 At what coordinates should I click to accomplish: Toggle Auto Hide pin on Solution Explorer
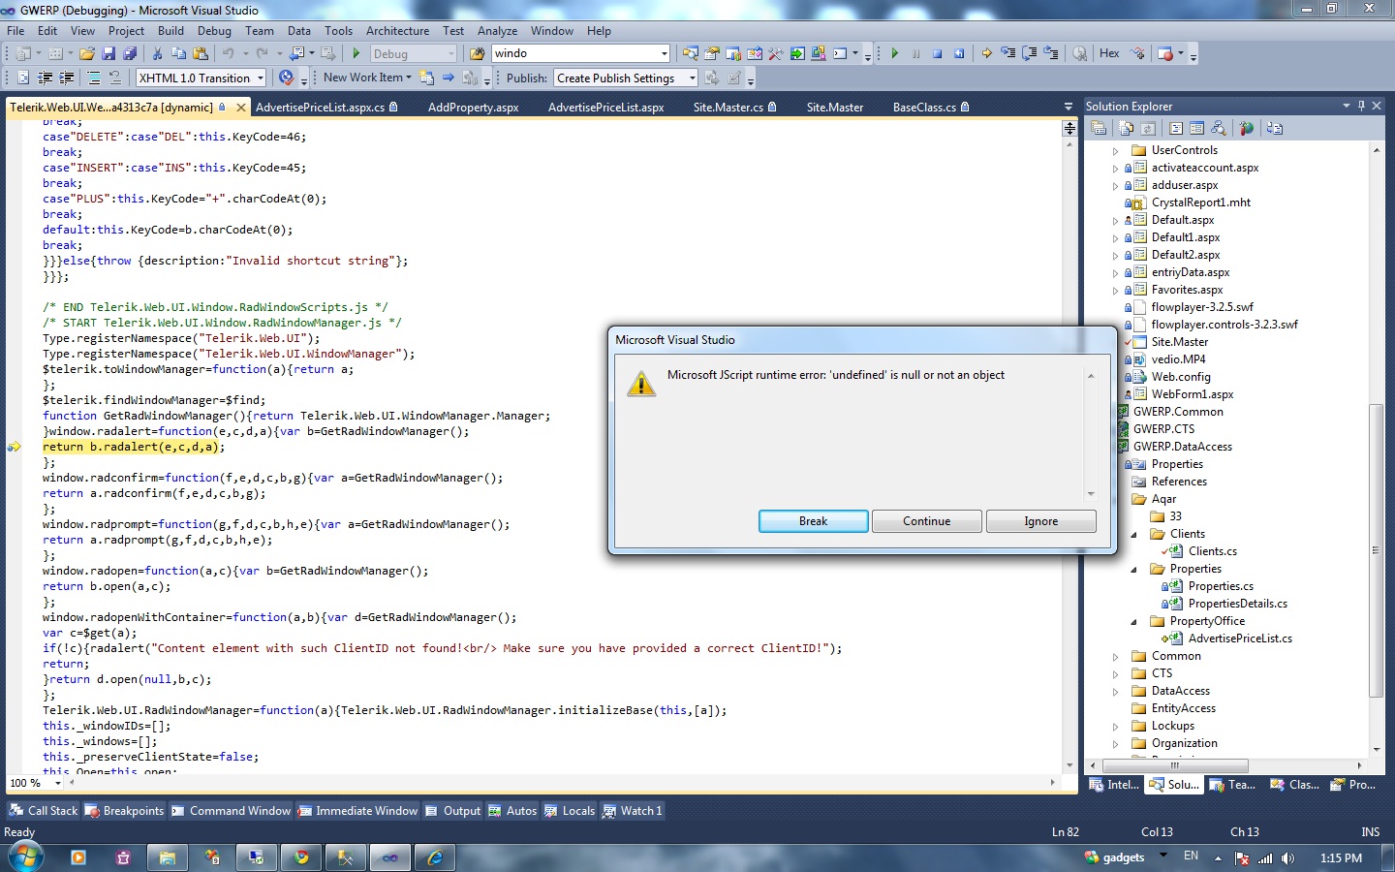(1361, 106)
